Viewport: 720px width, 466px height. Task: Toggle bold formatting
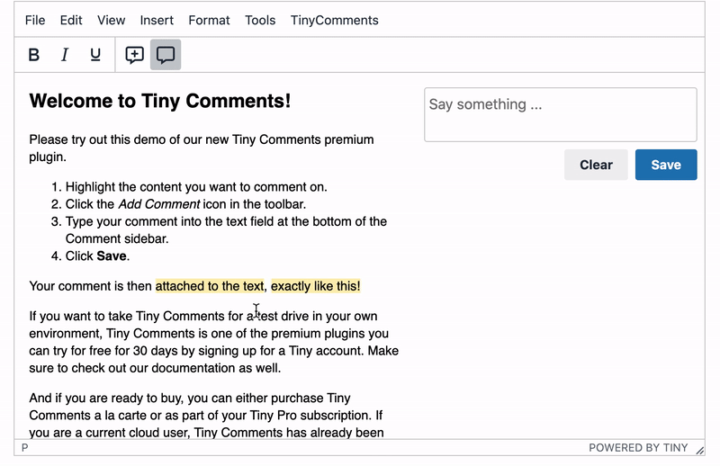34,55
